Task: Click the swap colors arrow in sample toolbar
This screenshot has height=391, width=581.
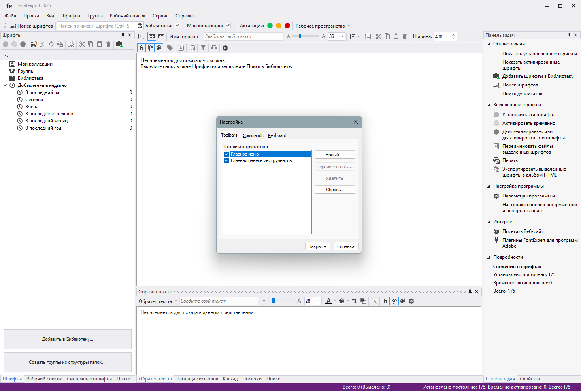Action: click(x=354, y=301)
